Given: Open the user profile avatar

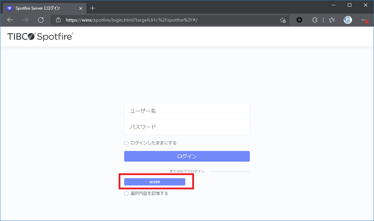Looking at the screenshot, I should point(347,20).
